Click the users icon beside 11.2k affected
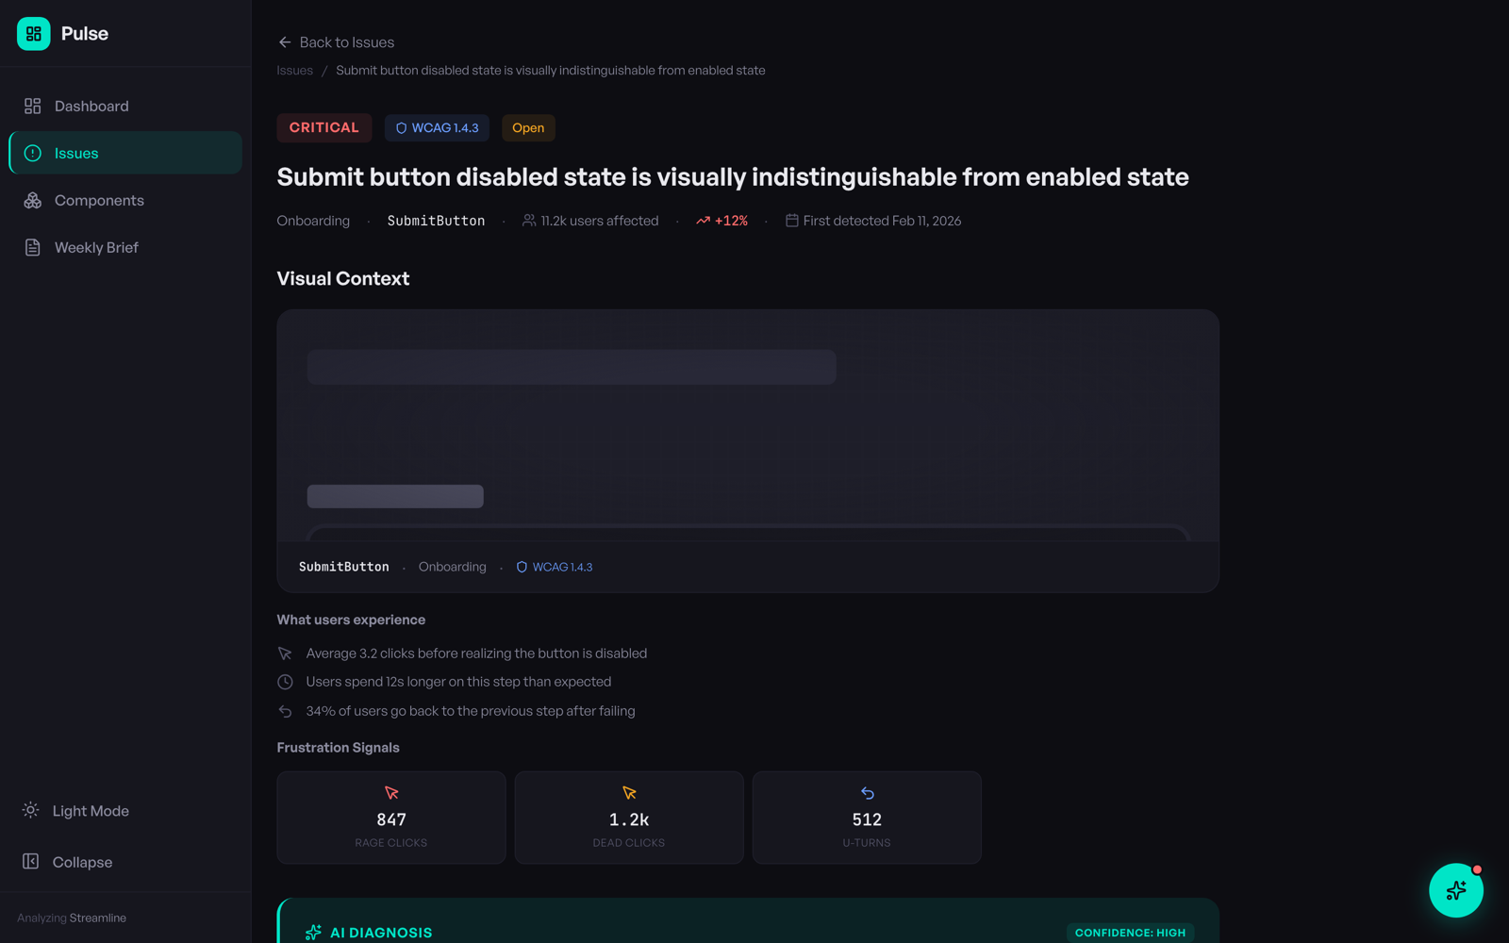The width and height of the screenshot is (1509, 943). tap(527, 220)
